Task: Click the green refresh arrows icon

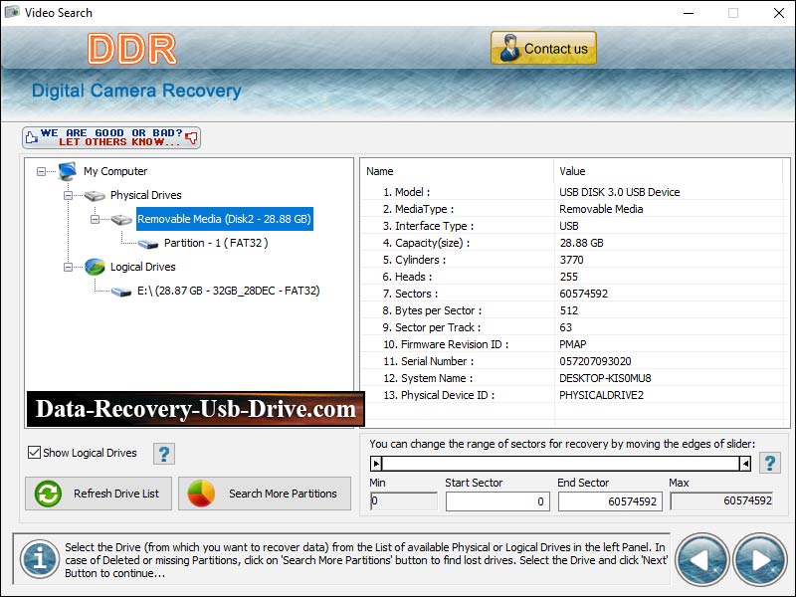Action: pos(48,494)
